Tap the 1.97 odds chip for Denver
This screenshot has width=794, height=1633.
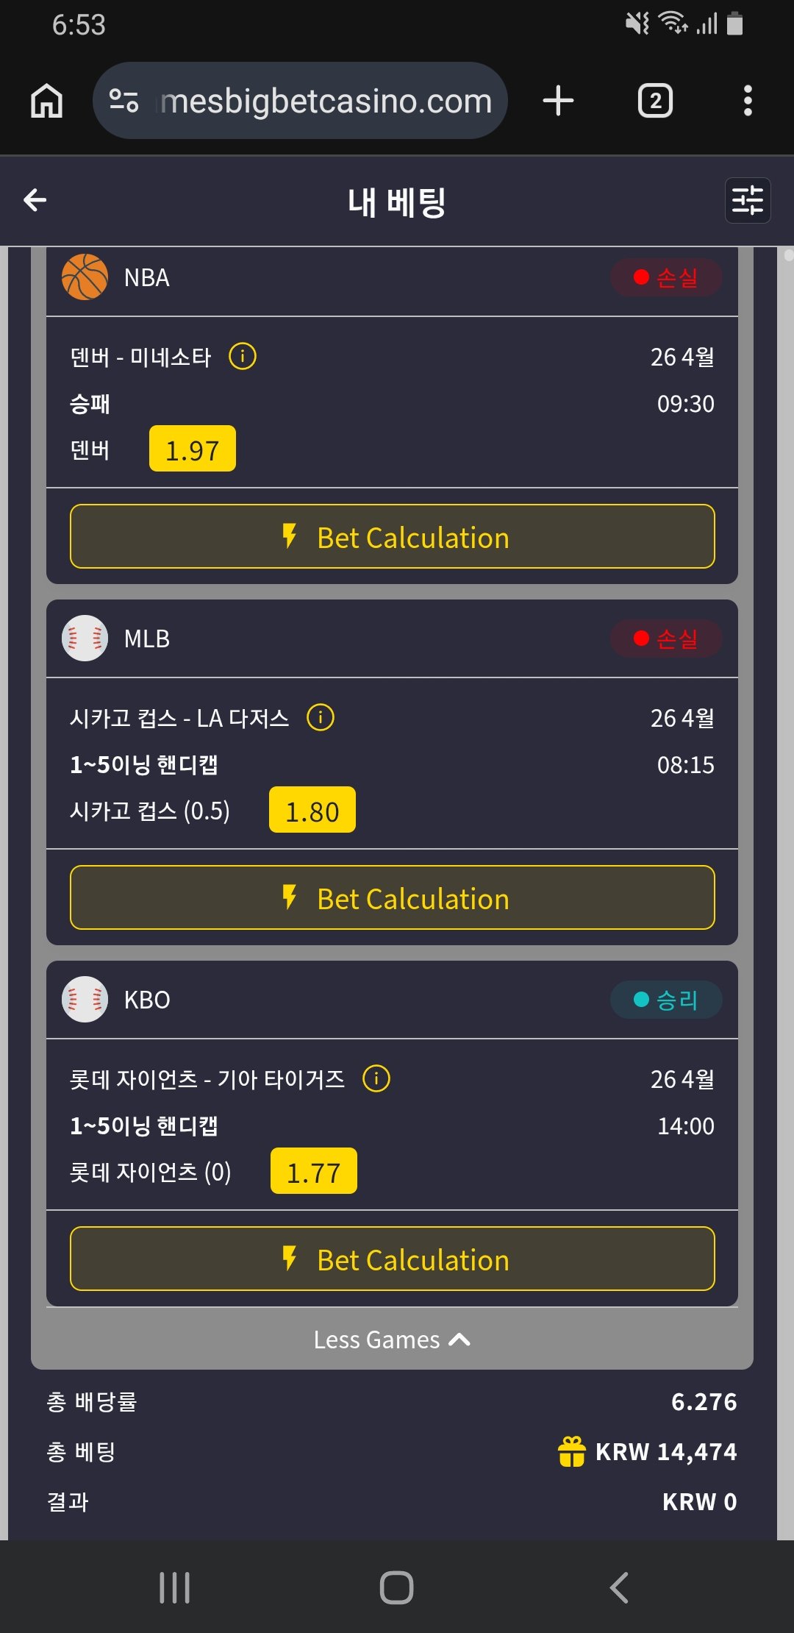tap(192, 449)
